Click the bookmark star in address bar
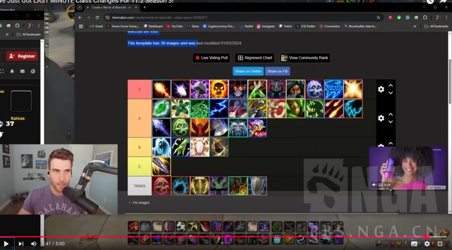This screenshot has height=250, width=452. [378, 18]
